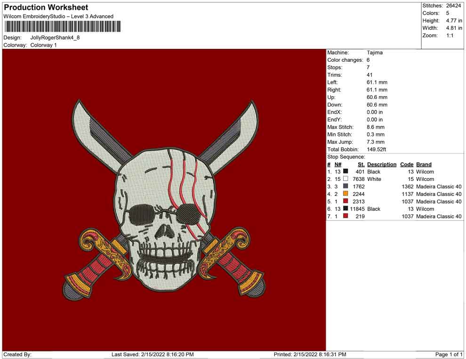Click code 1362 in the stop sequence

pos(408,187)
